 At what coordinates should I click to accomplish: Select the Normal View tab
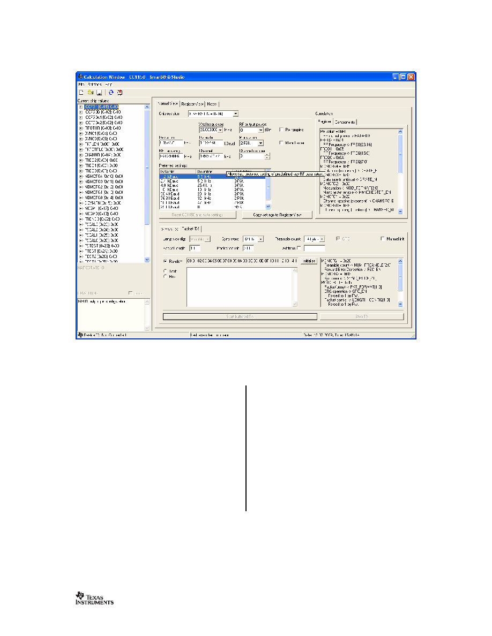coord(168,104)
